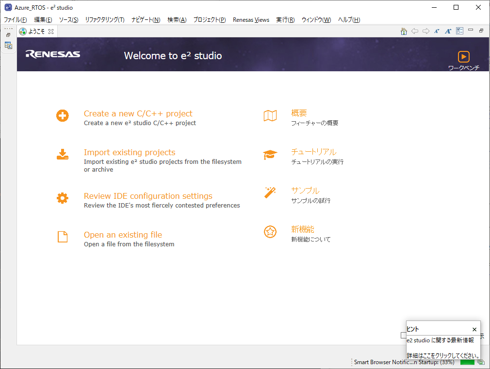Open the チュートリアル link

(x=314, y=152)
